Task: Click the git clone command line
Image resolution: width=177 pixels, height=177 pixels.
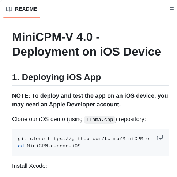Action: (x=85, y=139)
